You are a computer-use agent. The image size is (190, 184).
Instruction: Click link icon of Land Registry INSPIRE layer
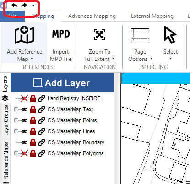click(x=42, y=98)
